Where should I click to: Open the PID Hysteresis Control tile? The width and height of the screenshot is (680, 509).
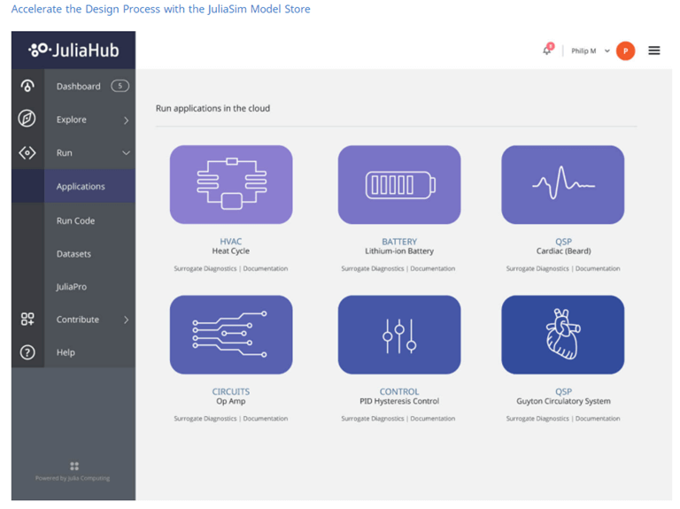[399, 335]
